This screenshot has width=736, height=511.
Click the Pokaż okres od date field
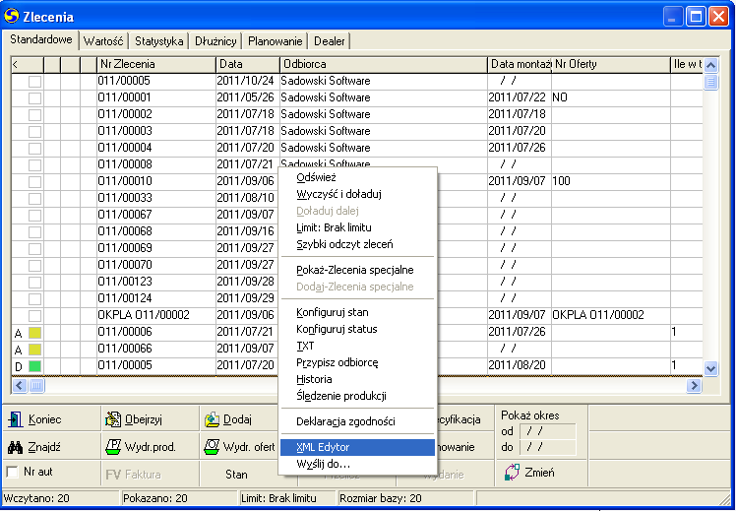coord(548,430)
